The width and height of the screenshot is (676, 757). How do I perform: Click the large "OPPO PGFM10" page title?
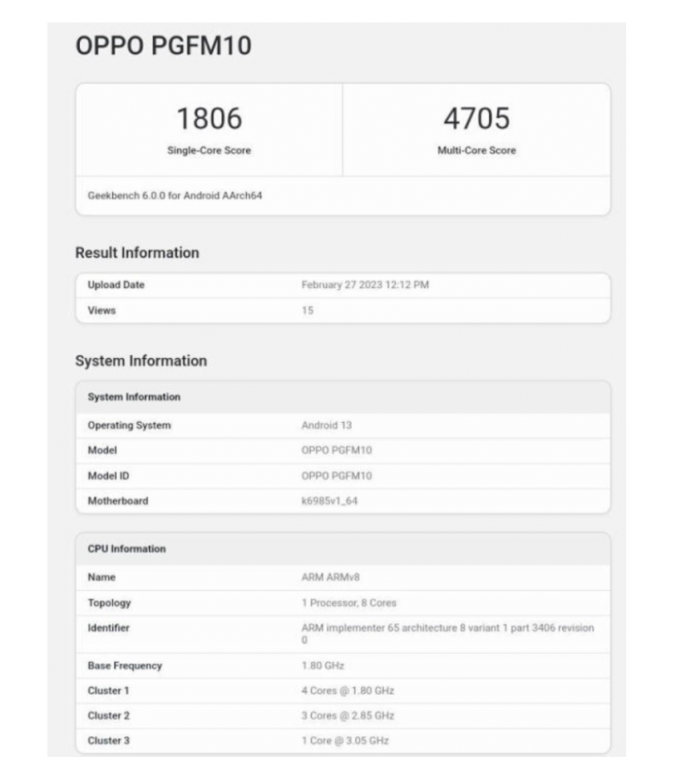[x=163, y=46]
